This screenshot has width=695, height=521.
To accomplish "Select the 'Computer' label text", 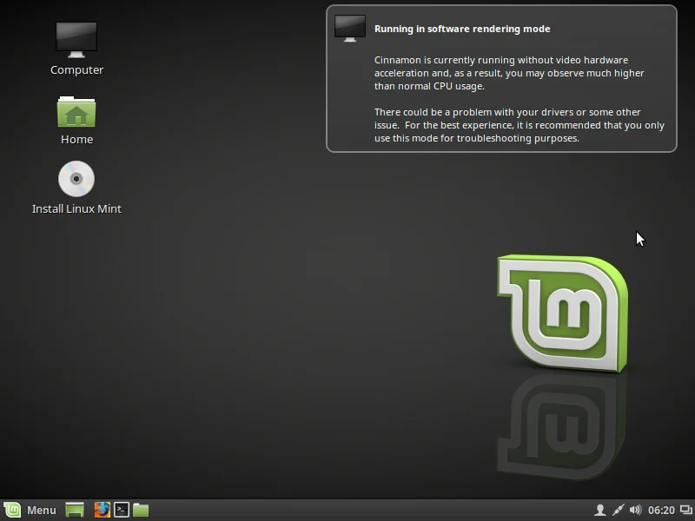I will (x=76, y=70).
